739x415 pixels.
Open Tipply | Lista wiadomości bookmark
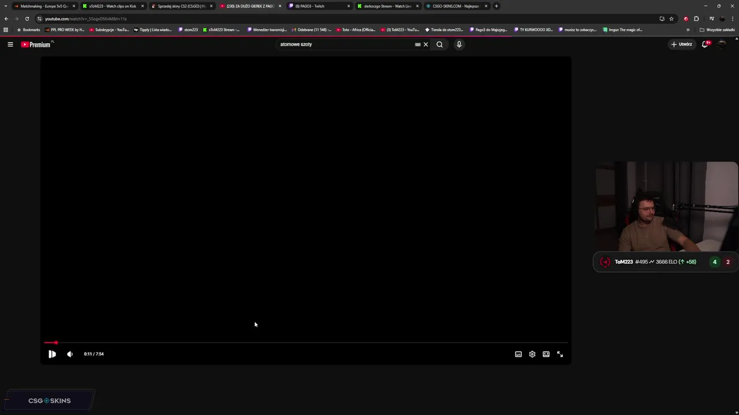153,30
